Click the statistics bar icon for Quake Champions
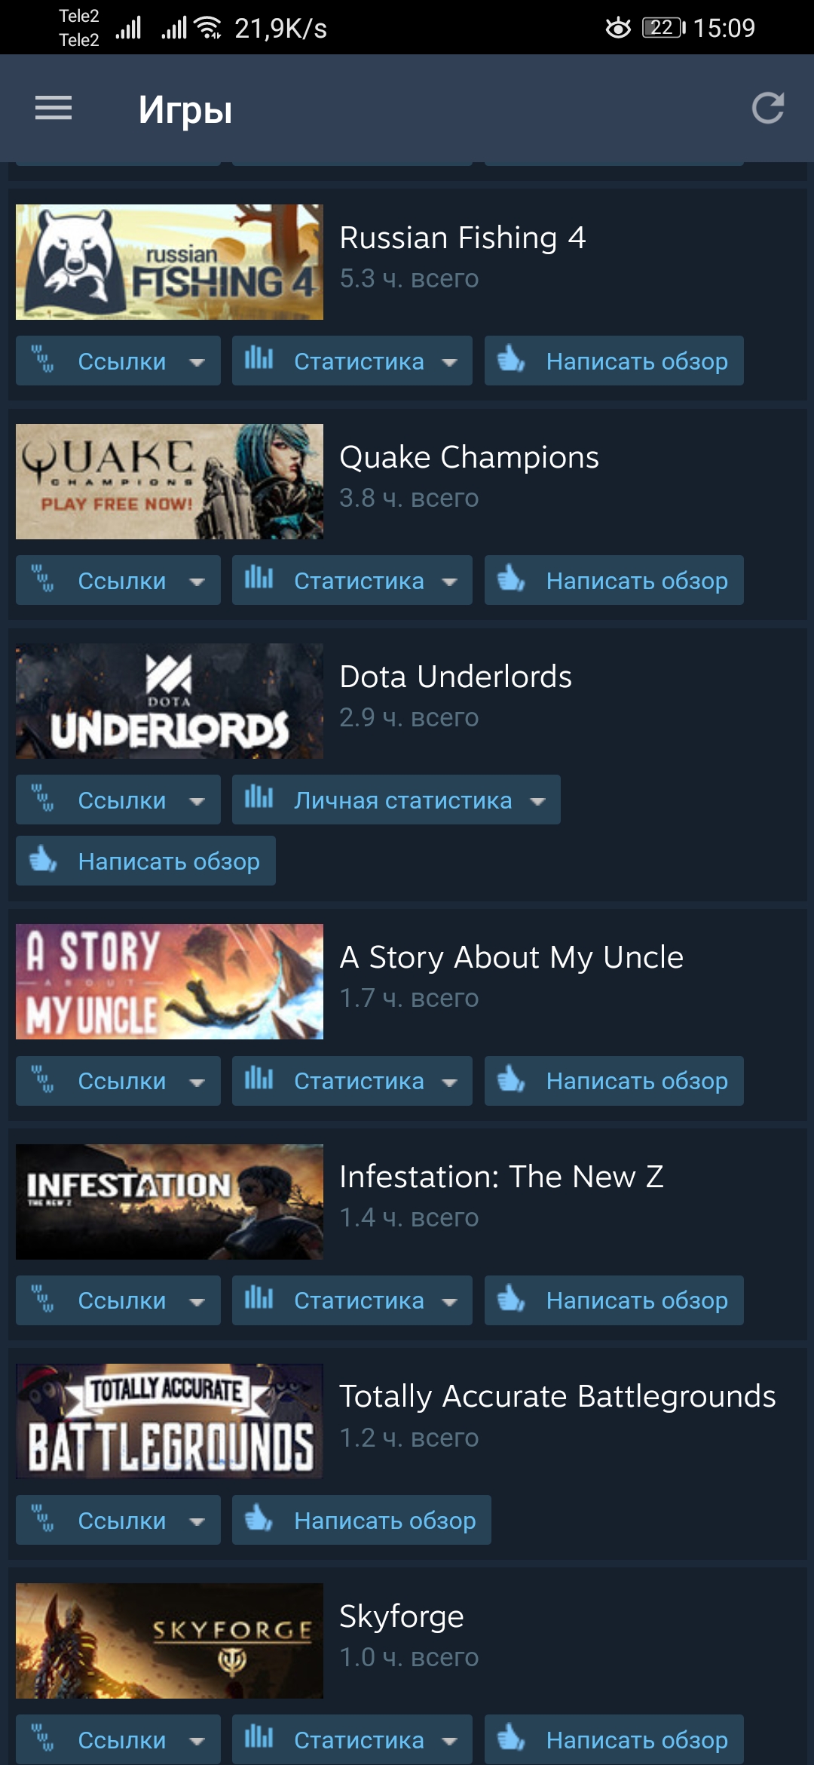 click(259, 579)
